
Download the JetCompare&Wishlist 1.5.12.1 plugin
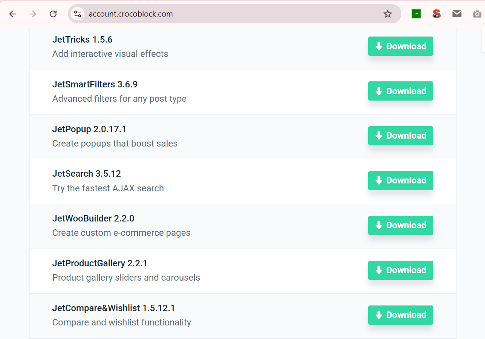[401, 315]
